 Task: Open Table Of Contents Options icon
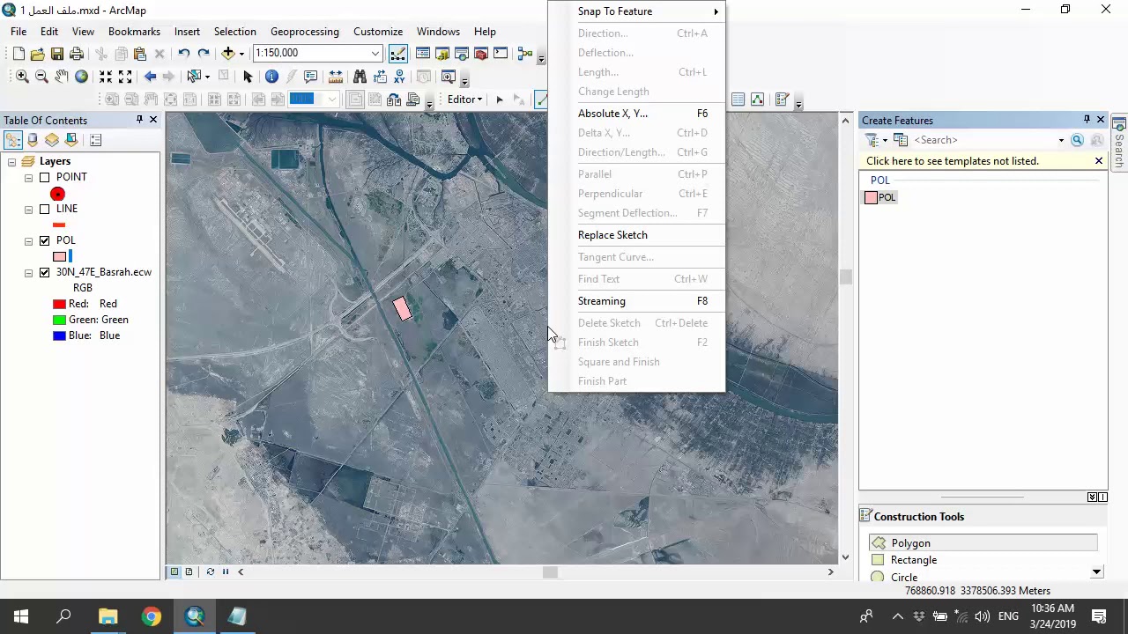tap(95, 140)
